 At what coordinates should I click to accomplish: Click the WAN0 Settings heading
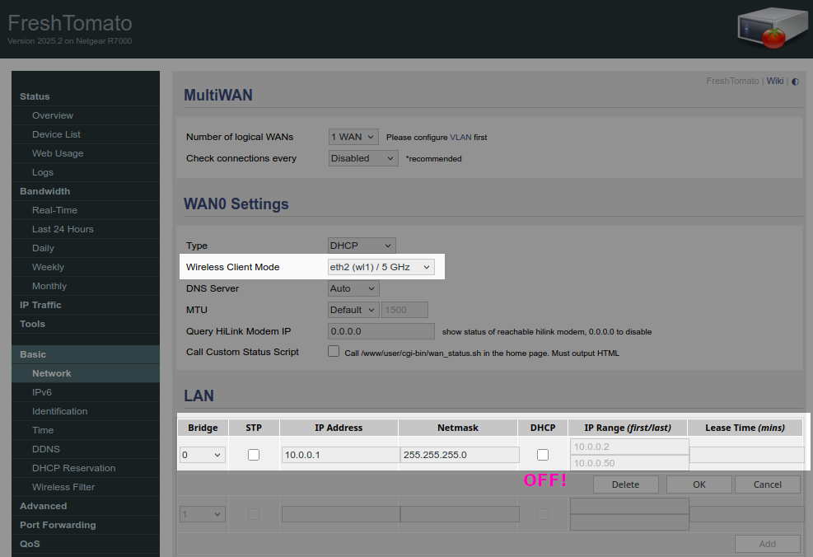[236, 204]
